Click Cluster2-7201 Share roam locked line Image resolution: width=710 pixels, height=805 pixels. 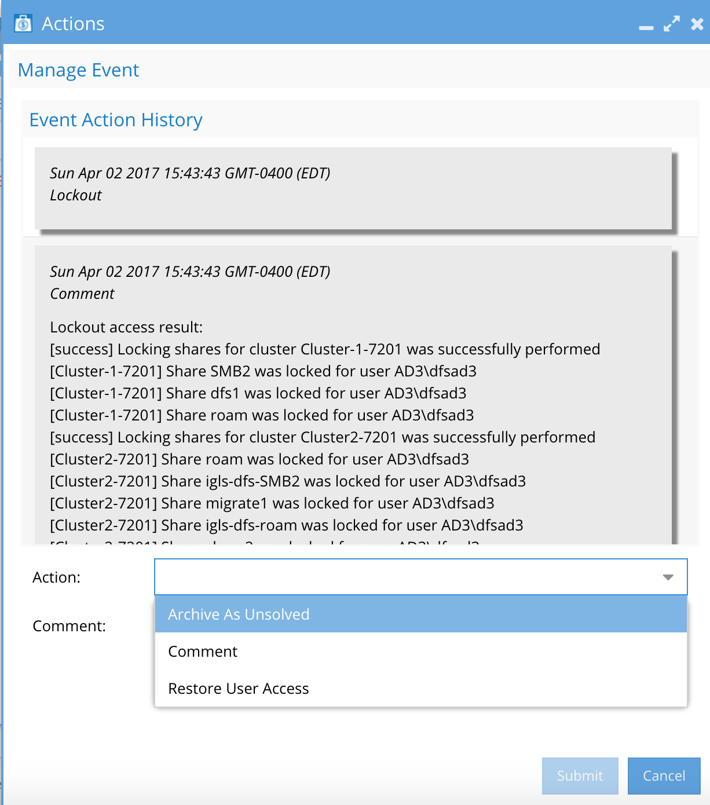[x=259, y=459]
